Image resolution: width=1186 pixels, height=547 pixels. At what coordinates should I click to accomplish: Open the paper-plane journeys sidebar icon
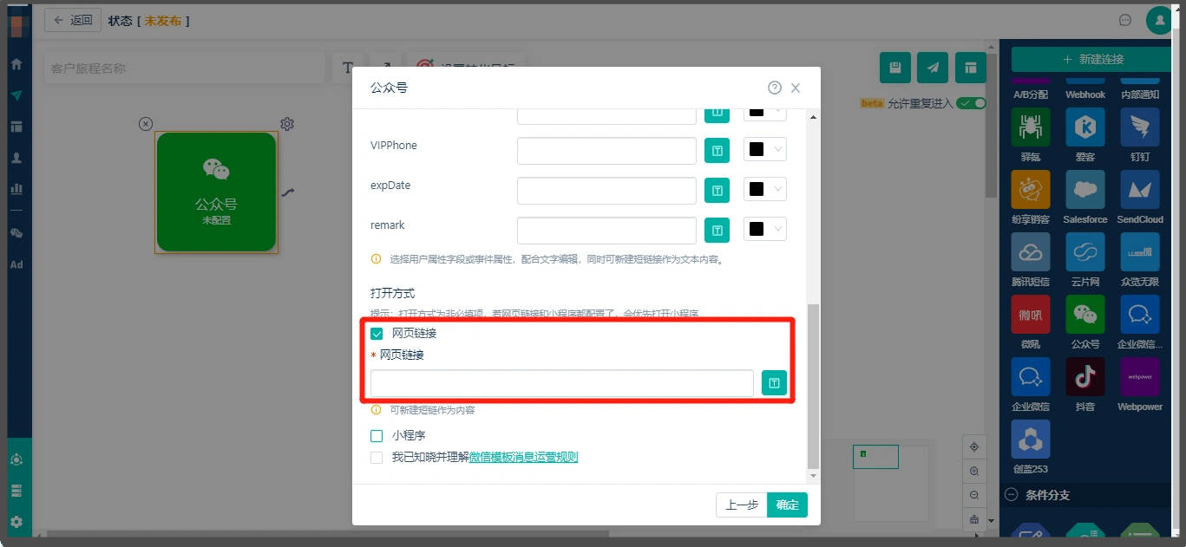[x=16, y=95]
